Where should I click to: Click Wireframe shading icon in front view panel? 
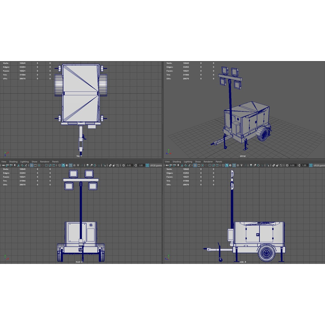click(60, 165)
